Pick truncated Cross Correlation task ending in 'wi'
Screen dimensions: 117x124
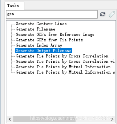click(65, 62)
